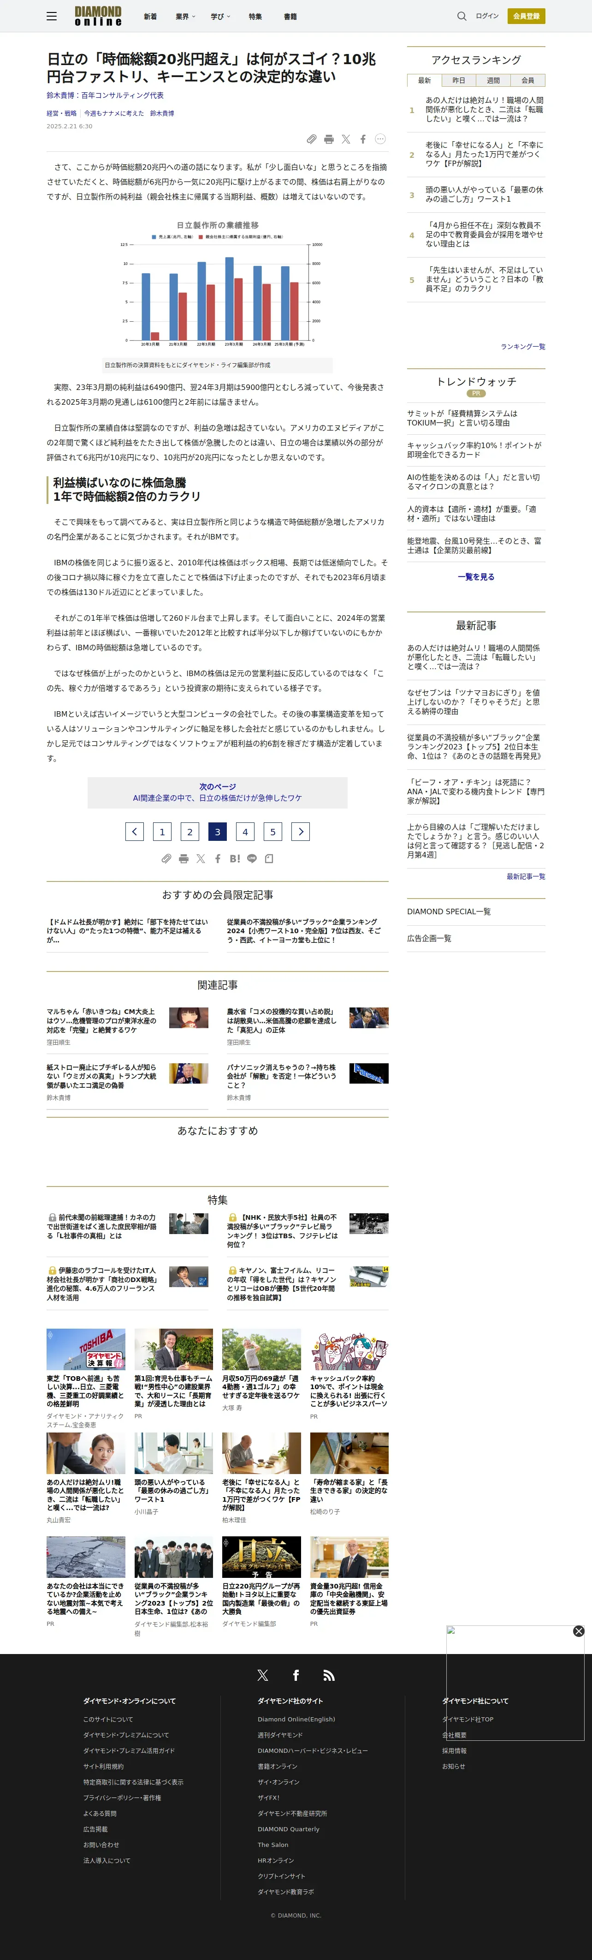Click the printer icon below the pagination
Screen dimensions: 592x1960
[183, 858]
